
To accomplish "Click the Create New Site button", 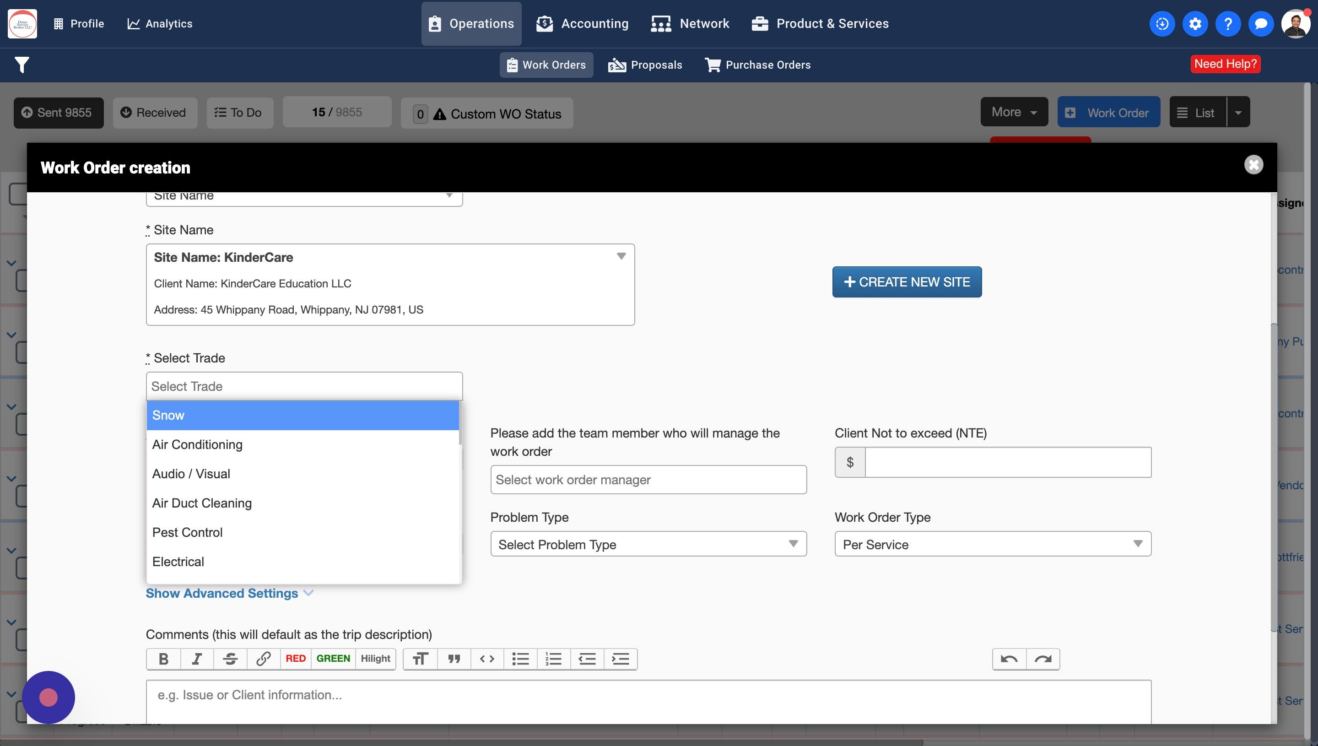I will click(x=907, y=282).
